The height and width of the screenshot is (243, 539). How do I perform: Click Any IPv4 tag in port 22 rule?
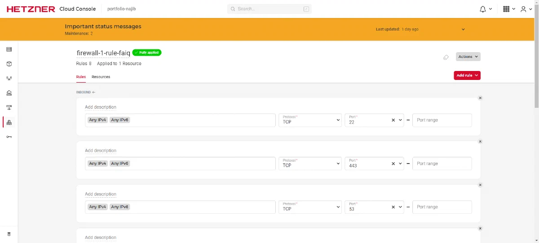[x=97, y=120]
